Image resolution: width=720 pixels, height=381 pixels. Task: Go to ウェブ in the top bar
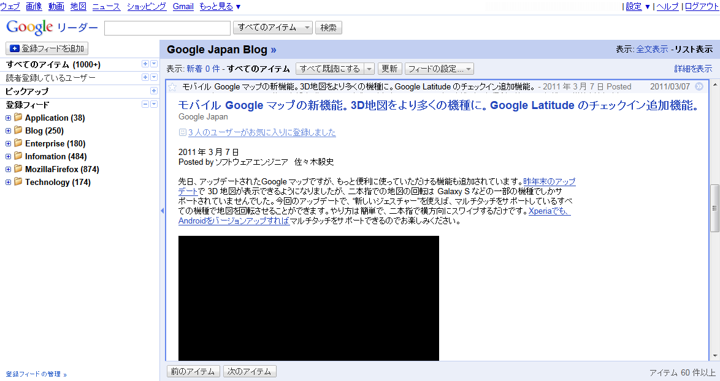pyautogui.click(x=10, y=6)
